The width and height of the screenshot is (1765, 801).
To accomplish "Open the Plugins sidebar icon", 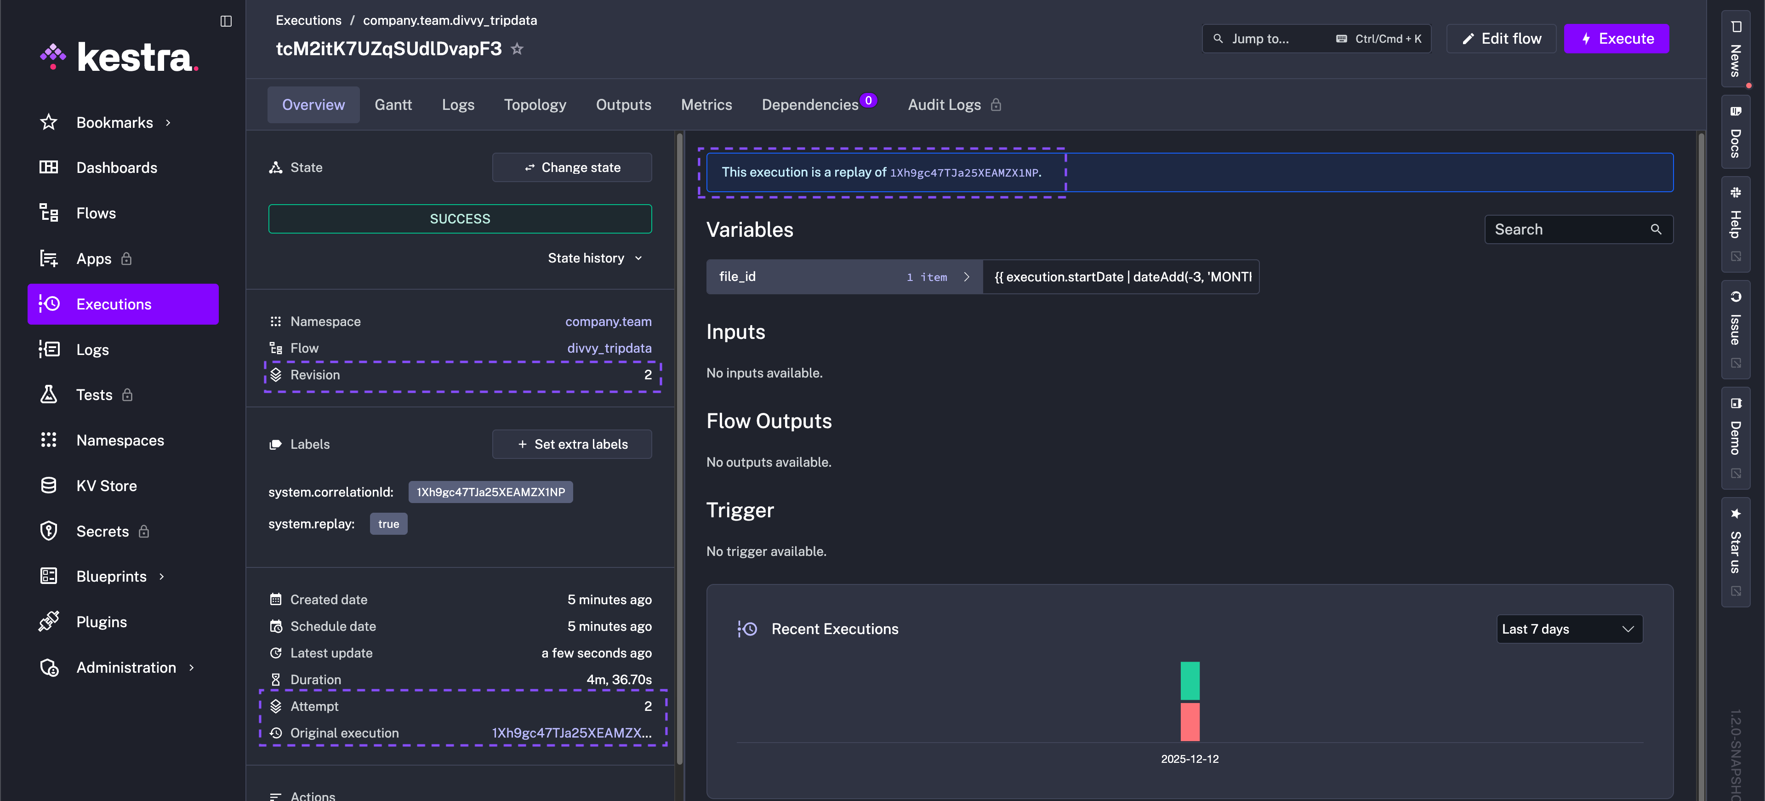I will click(49, 622).
